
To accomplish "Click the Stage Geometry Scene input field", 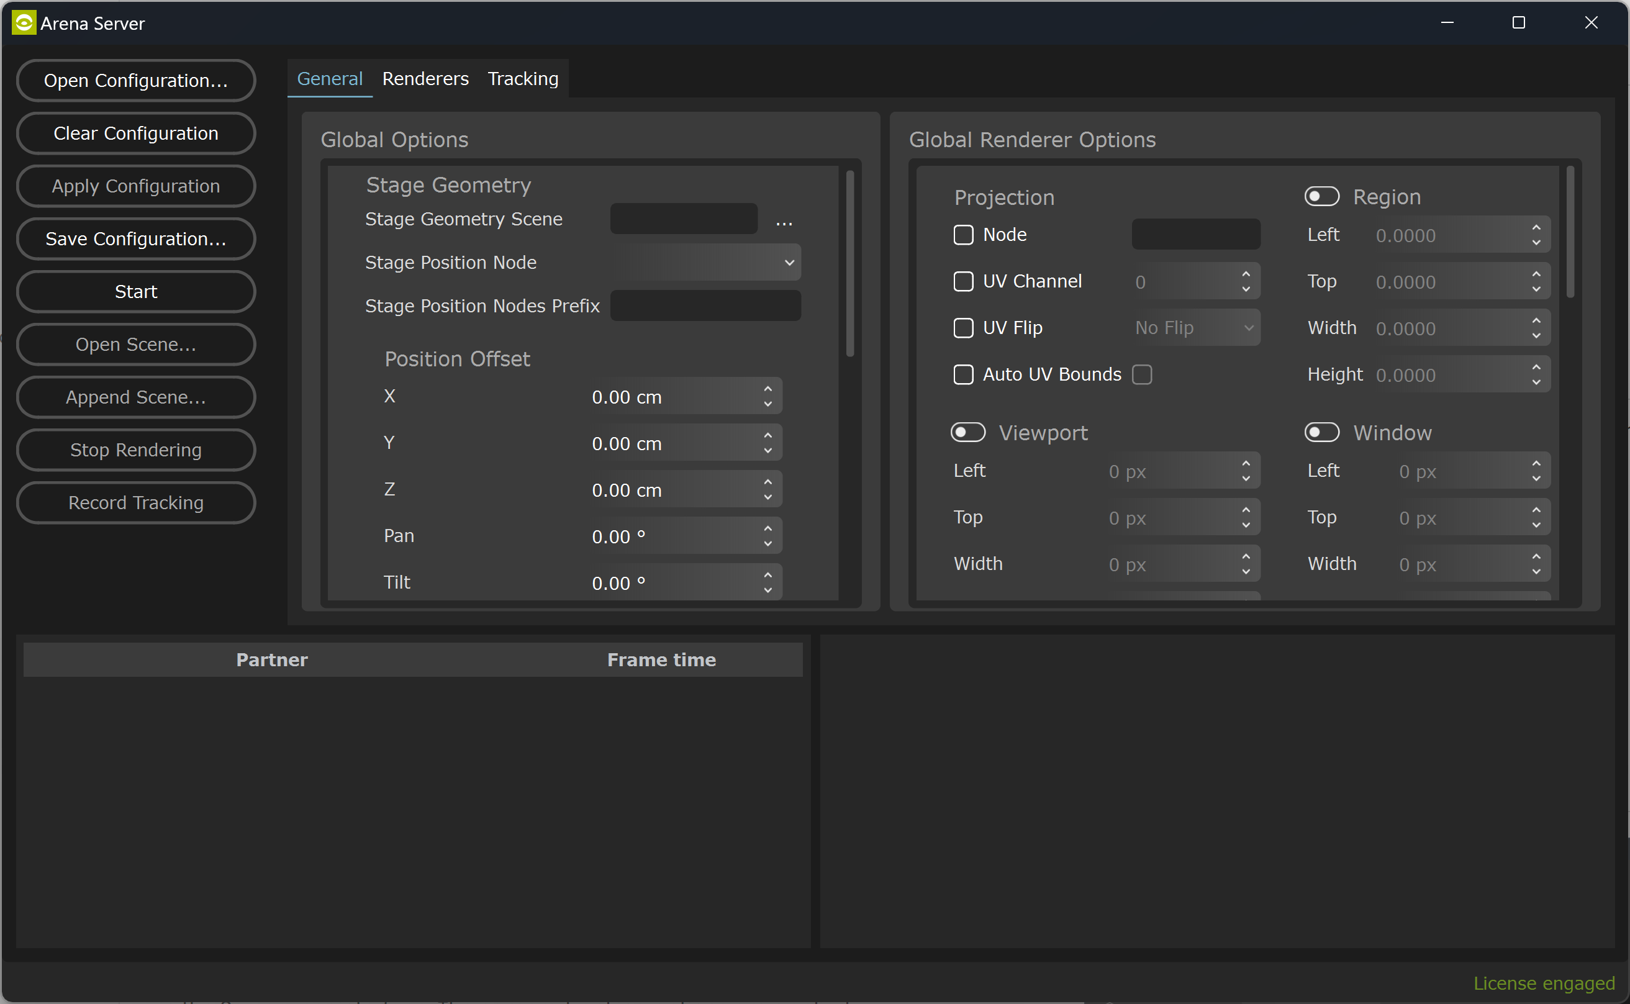I will (x=684, y=219).
